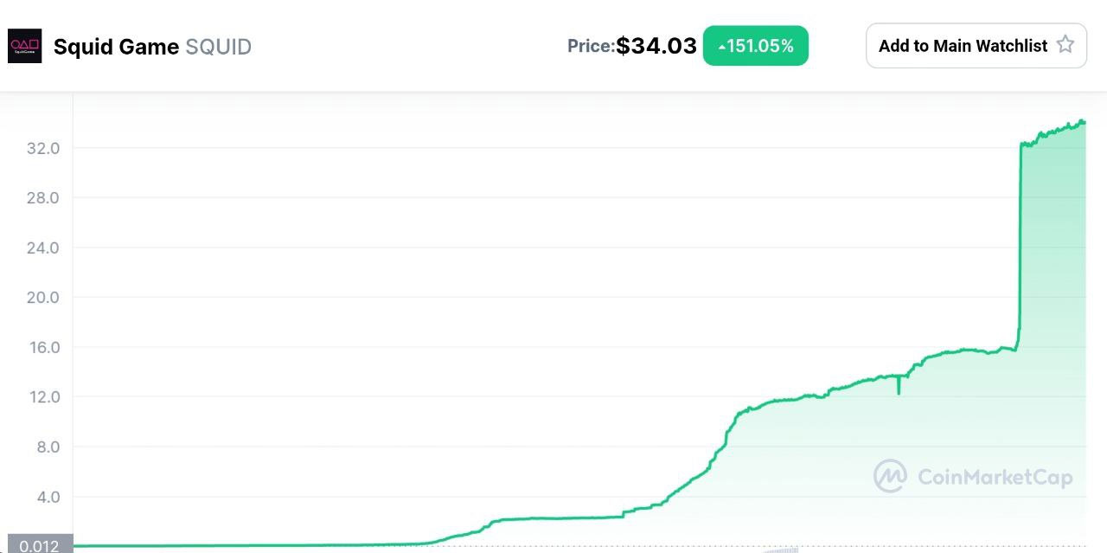
Task: Click the 24.0 y-axis label
Action: click(43, 248)
